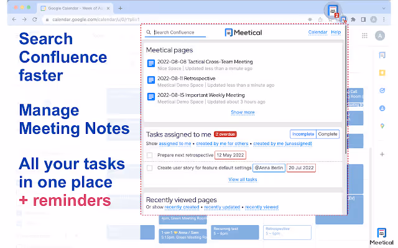Screen dimensions: 398x248
Task: Open the Calendar link in the Meetical popup
Action: point(318,32)
